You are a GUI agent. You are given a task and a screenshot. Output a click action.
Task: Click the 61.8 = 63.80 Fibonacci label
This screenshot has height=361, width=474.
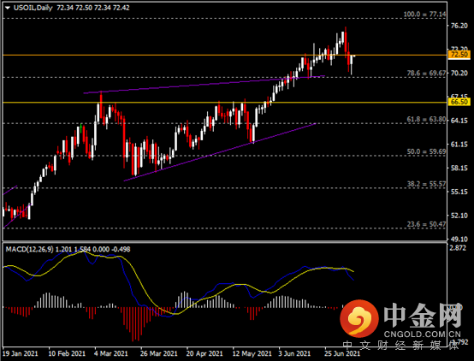pos(426,120)
